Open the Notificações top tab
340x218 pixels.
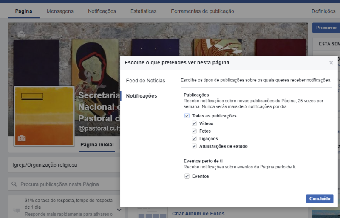102,11
